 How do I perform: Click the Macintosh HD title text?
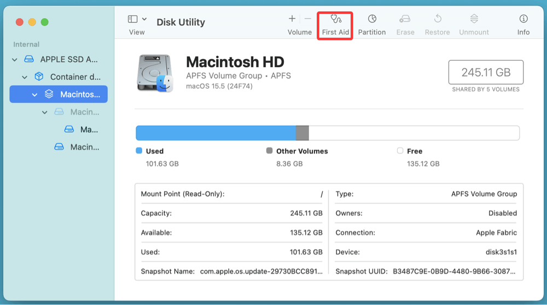pyautogui.click(x=235, y=62)
